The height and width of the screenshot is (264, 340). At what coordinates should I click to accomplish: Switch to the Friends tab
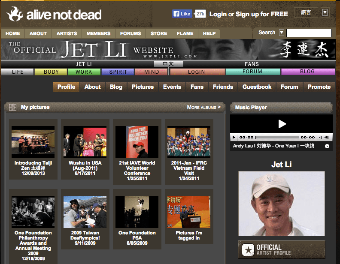[223, 87]
